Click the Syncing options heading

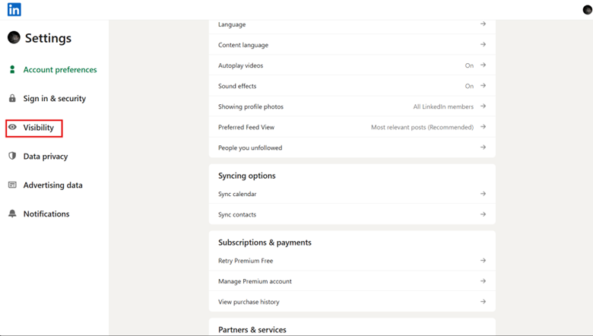point(246,176)
